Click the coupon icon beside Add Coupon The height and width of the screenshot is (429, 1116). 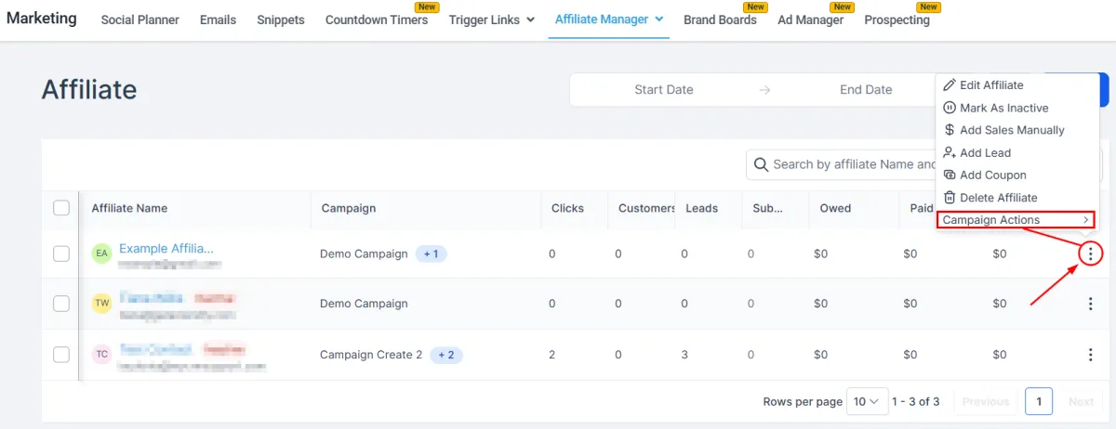click(950, 175)
